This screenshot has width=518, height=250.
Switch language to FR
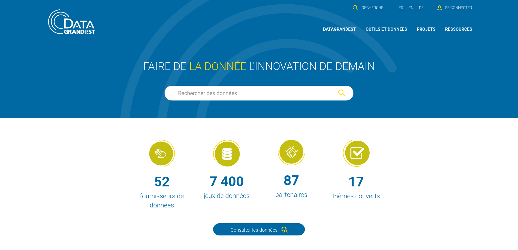pos(401,8)
